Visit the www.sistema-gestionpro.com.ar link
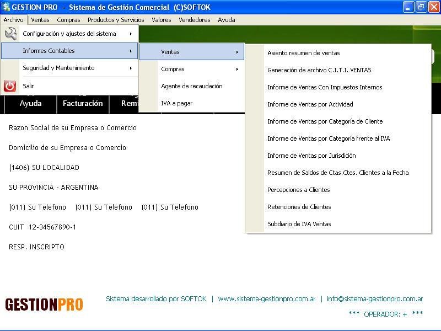 [x=267, y=299]
